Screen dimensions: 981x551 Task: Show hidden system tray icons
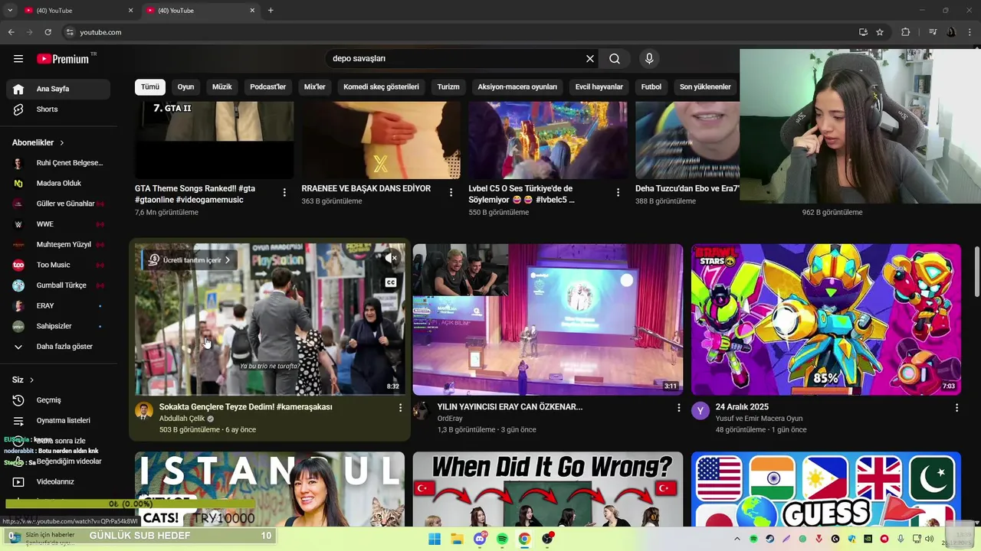737,539
